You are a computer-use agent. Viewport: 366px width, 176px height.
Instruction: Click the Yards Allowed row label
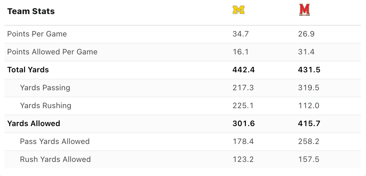(x=34, y=123)
